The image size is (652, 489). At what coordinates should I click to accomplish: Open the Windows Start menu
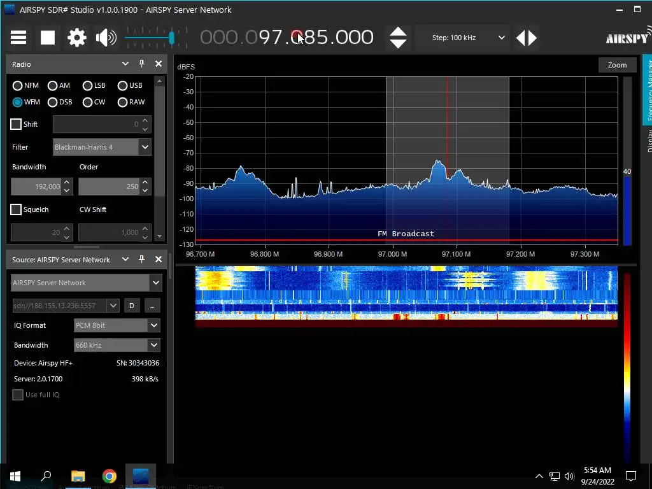[15, 476]
